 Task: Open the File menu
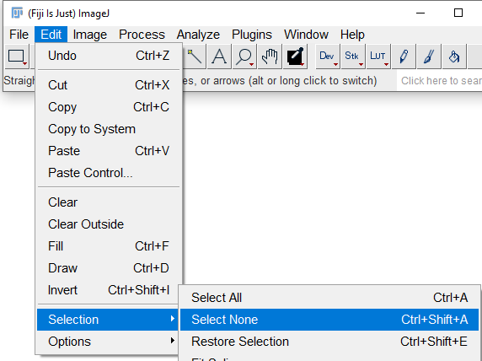point(19,35)
